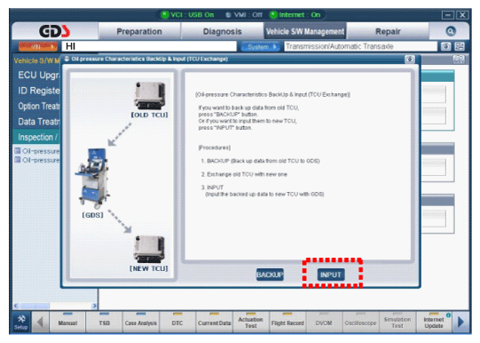
Task: Open Current Data from bottom toolbar
Action: (x=214, y=323)
